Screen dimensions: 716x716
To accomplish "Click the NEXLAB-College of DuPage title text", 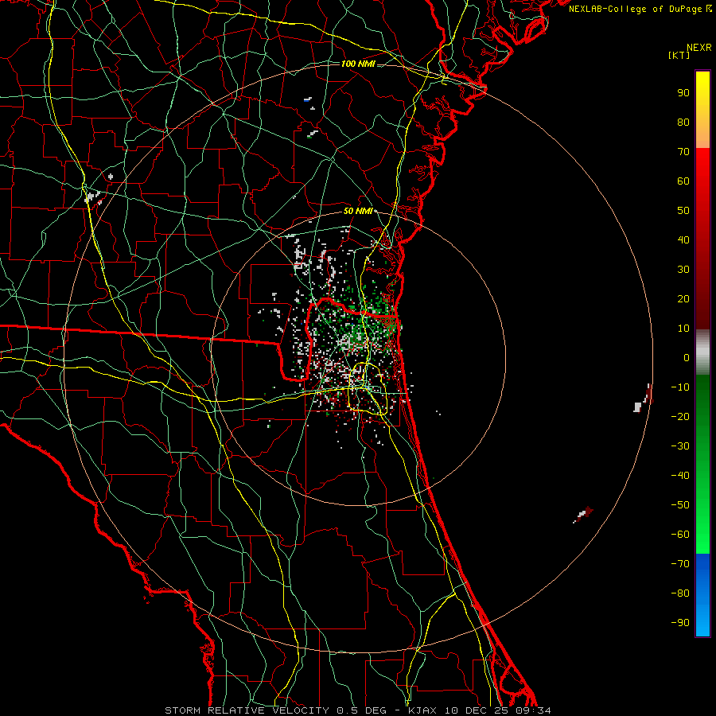I will pos(640,9).
